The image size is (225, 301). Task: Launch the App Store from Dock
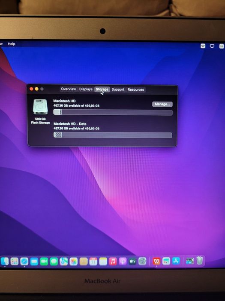click(176, 261)
